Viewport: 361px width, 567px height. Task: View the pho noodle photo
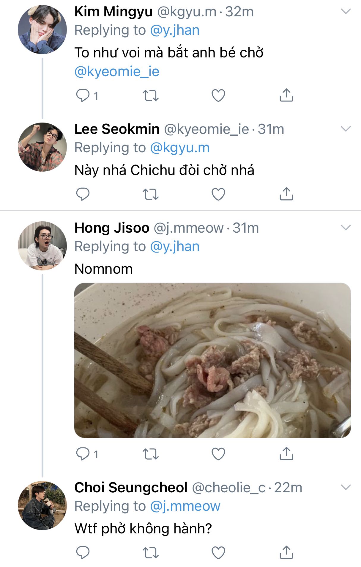point(212,360)
